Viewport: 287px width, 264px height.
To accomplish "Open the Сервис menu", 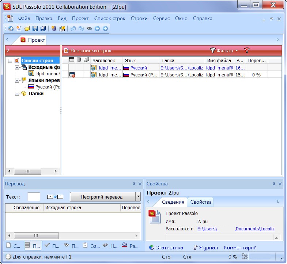I will pyautogui.click(x=162, y=19).
